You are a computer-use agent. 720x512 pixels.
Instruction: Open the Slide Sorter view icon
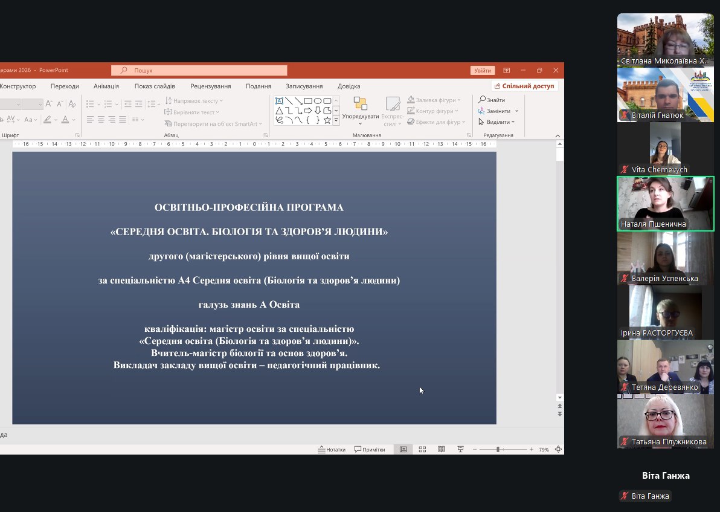422,449
